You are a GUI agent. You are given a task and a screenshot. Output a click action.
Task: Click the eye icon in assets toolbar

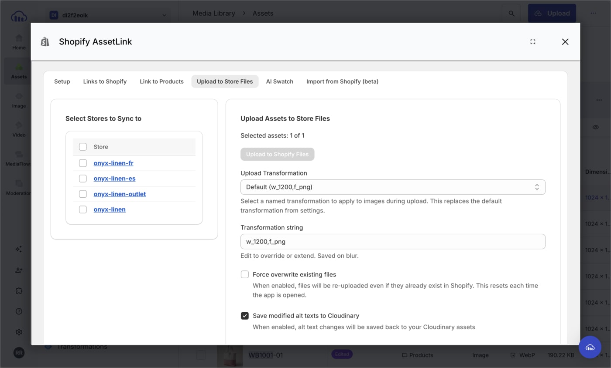click(x=596, y=127)
